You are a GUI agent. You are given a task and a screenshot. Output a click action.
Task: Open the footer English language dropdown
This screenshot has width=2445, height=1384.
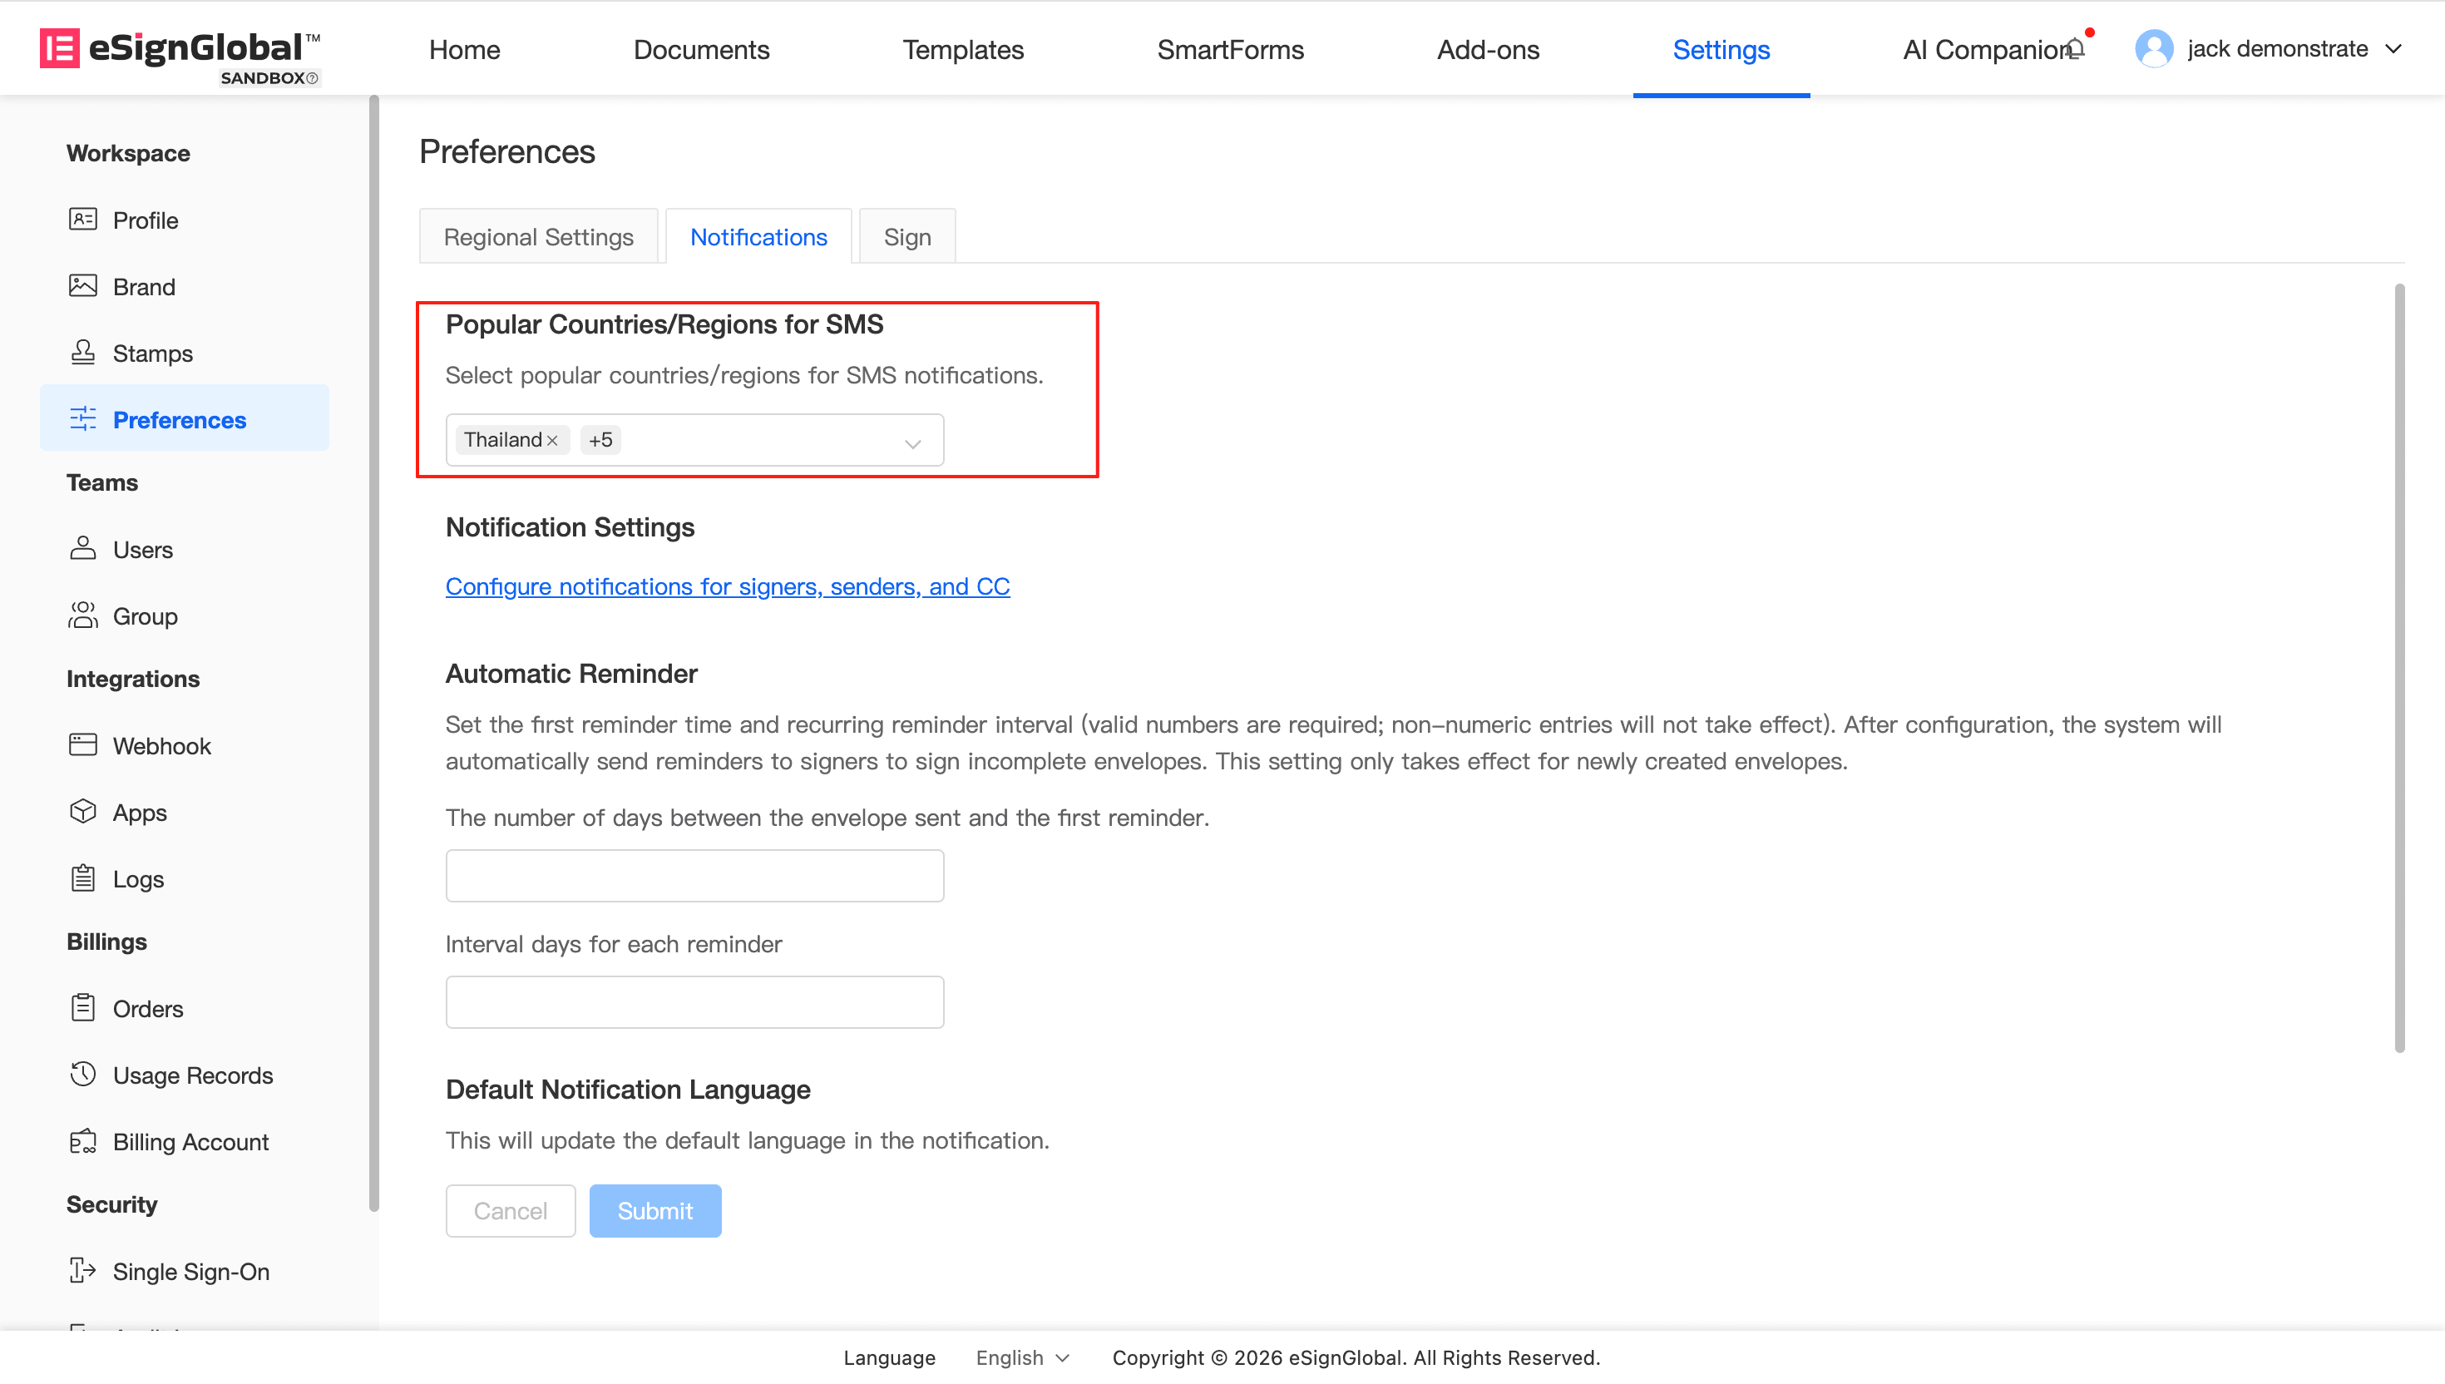pyautogui.click(x=1022, y=1357)
